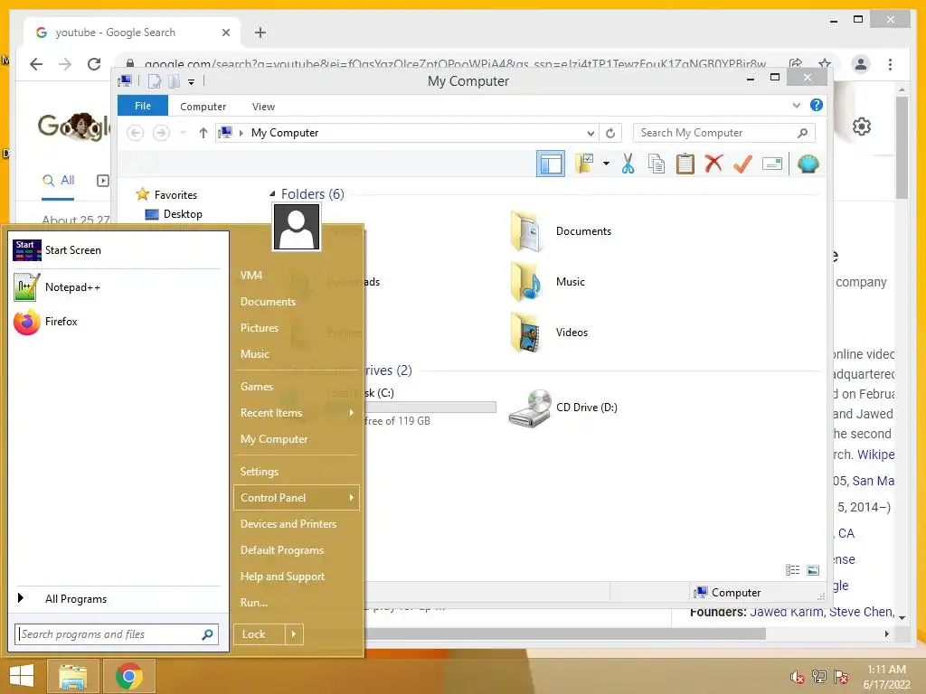
Task: Select Desktop under Favorites
Action: tap(183, 214)
